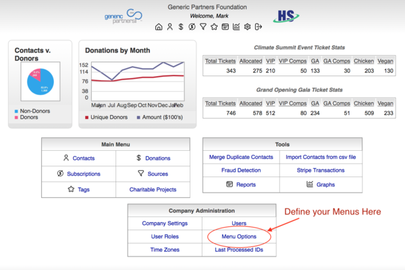Screen dimensions: 405x270
Task: Click the logout icon in top toolbar
Action: point(258,27)
